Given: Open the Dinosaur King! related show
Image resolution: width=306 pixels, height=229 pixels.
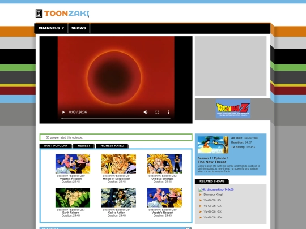Looking at the screenshot, I should coord(213,195).
